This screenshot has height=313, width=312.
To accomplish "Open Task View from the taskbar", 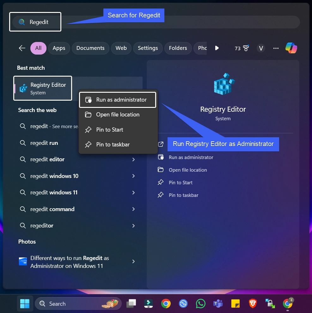I will point(132,304).
